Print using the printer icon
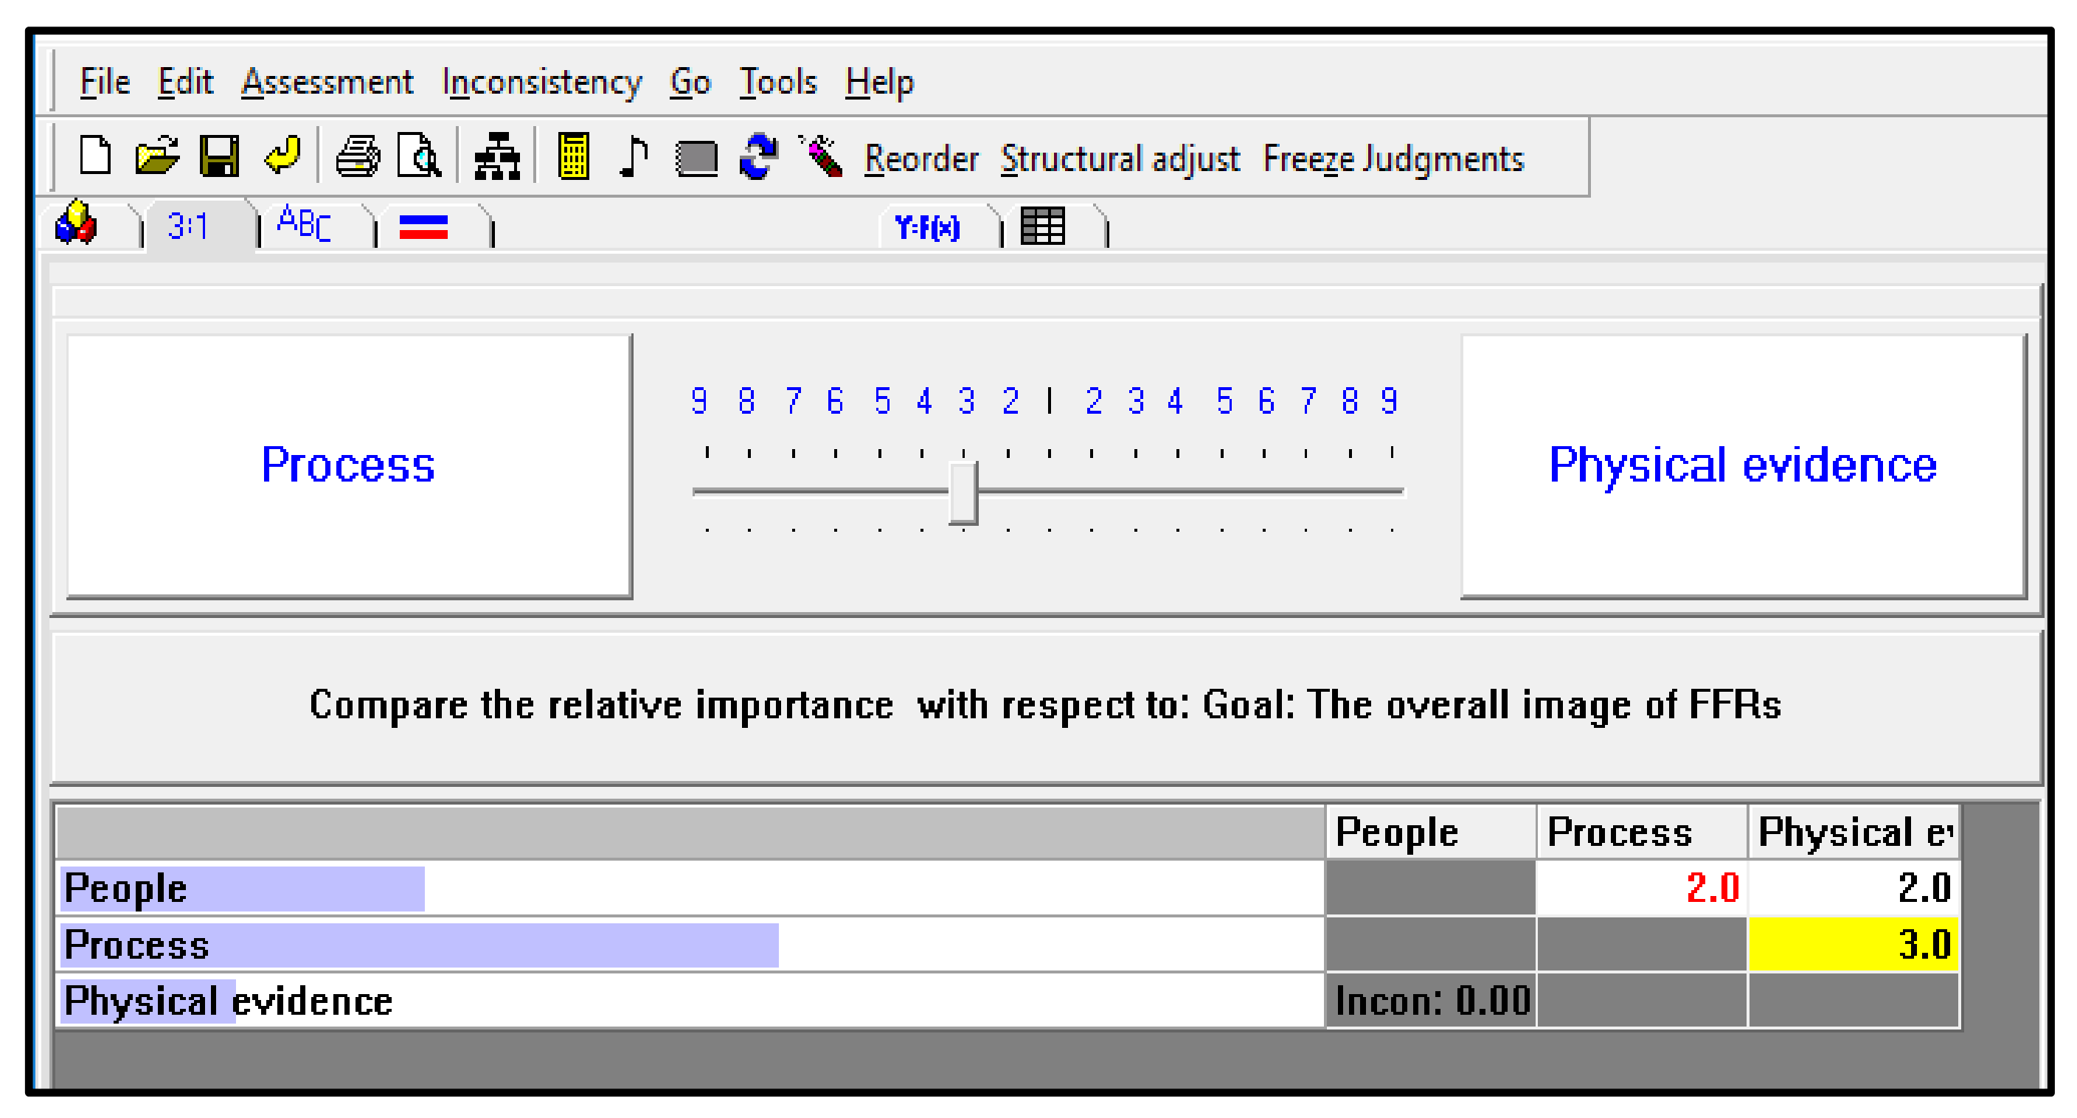The height and width of the screenshot is (1118, 2077). pos(357,156)
